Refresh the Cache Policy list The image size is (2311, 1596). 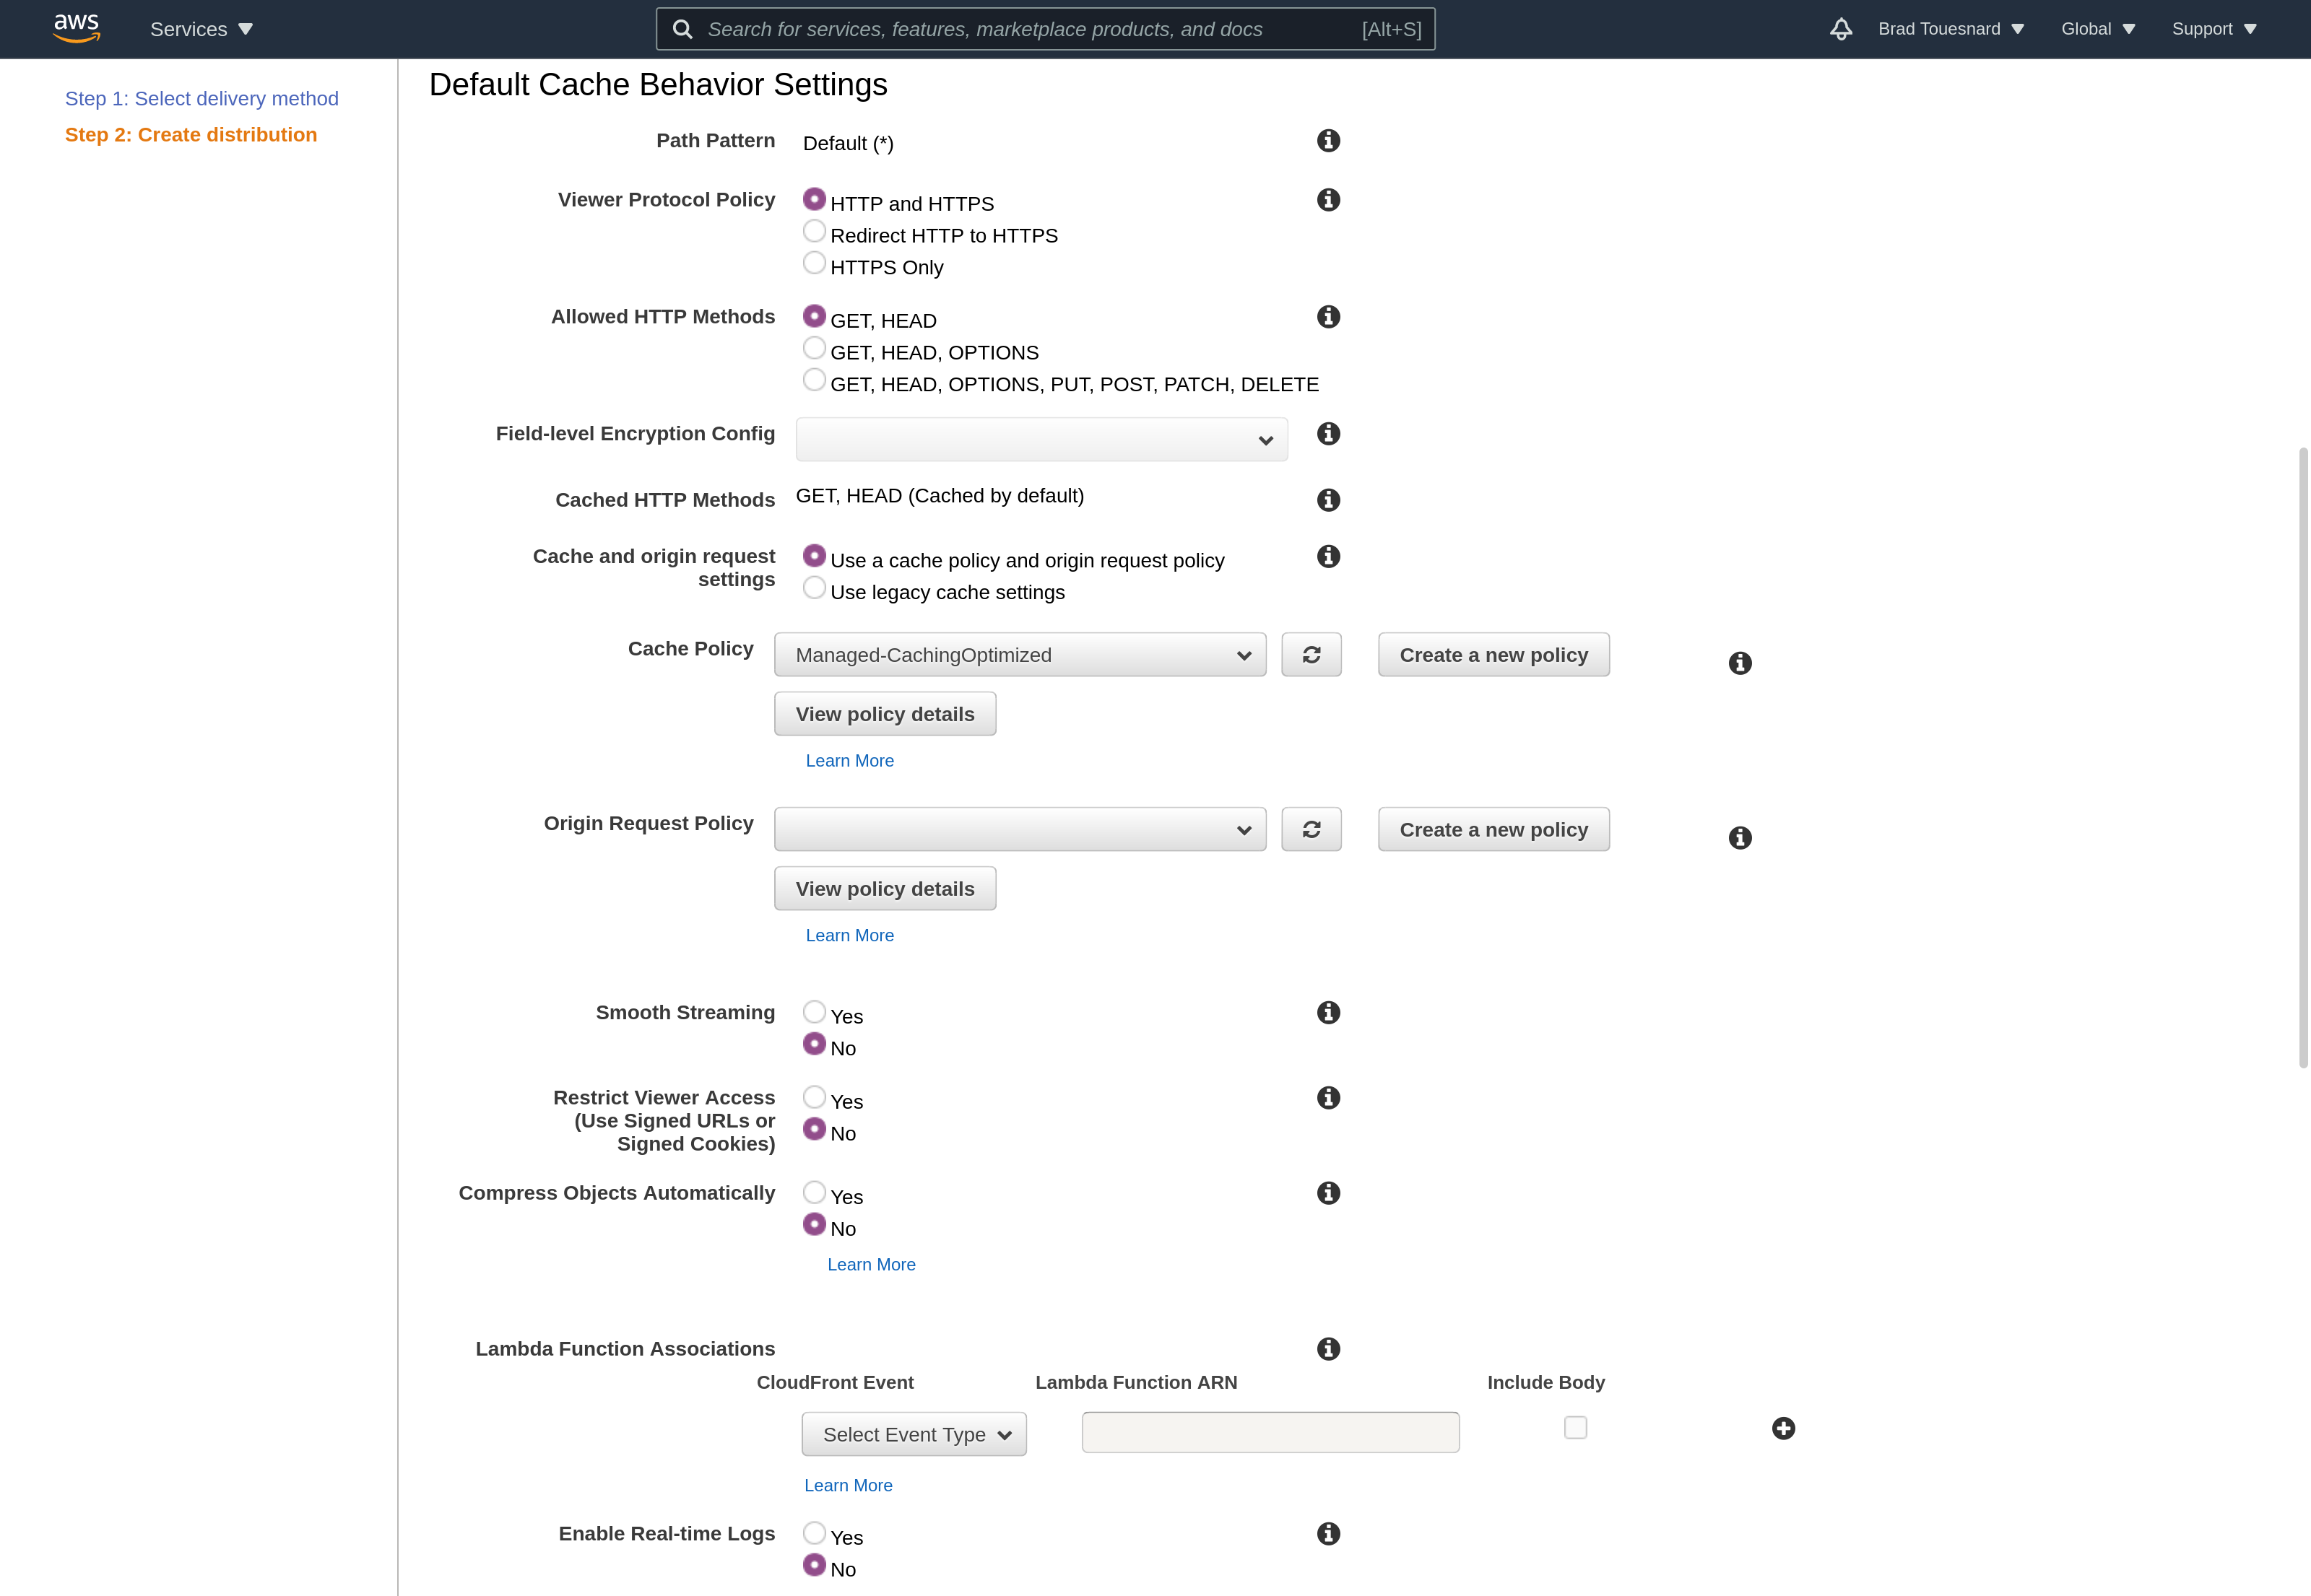tap(1311, 654)
